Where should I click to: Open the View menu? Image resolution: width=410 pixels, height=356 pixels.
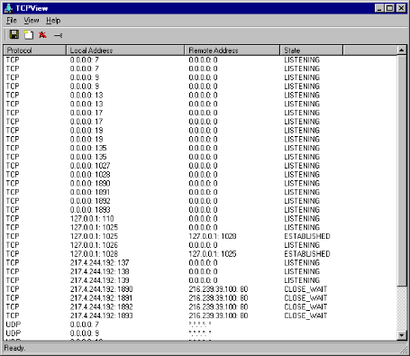point(32,21)
